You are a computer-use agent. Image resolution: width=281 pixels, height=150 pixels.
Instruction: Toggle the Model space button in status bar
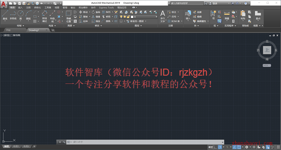click(210, 147)
